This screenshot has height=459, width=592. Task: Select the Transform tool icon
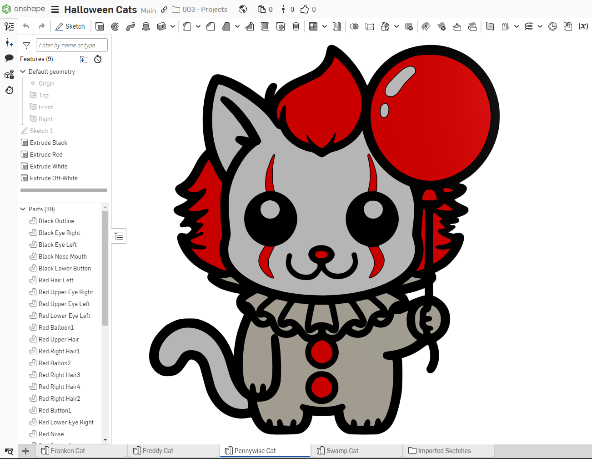coord(385,26)
